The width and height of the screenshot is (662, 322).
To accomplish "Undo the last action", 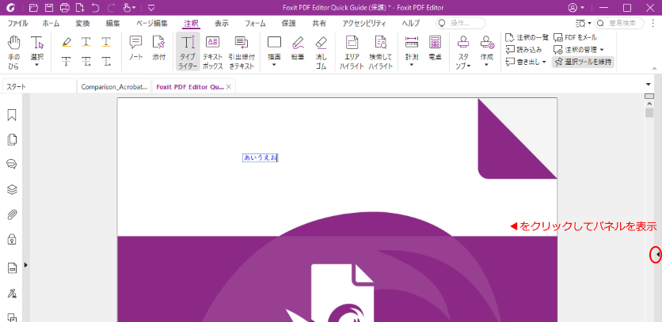I will [x=95, y=8].
